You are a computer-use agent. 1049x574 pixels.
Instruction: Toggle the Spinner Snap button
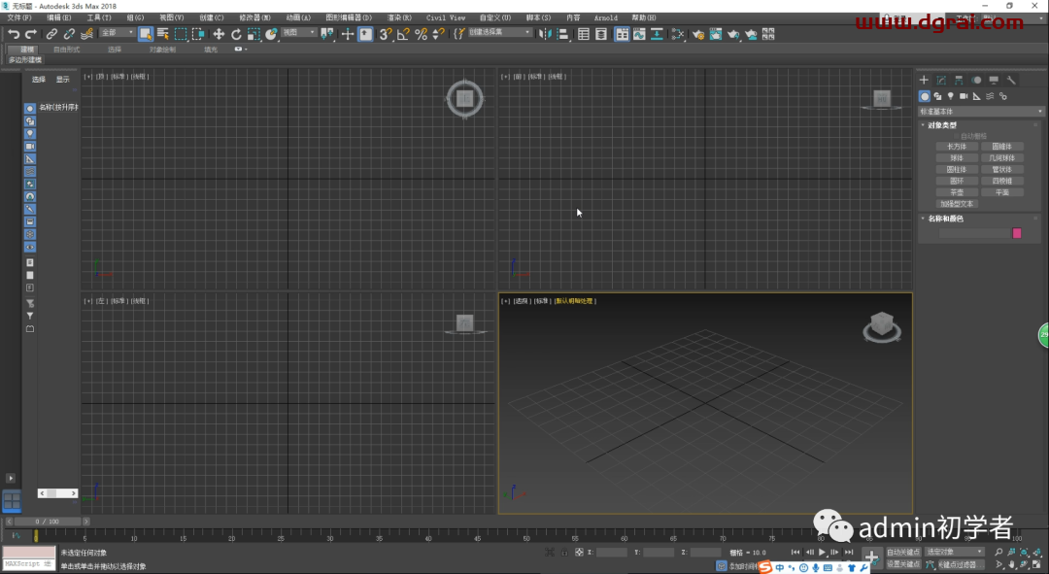438,33
